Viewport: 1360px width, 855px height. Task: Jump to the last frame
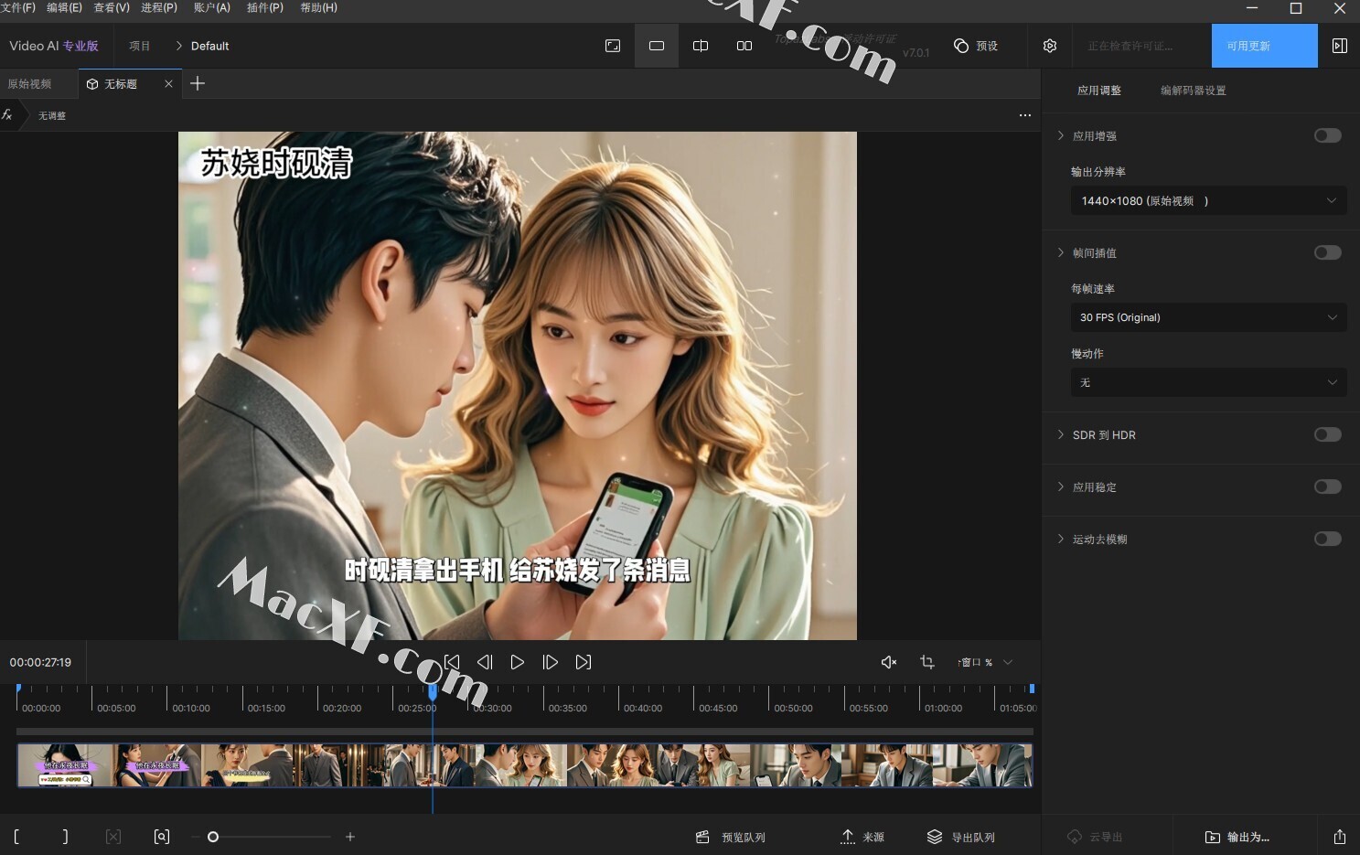[584, 662]
